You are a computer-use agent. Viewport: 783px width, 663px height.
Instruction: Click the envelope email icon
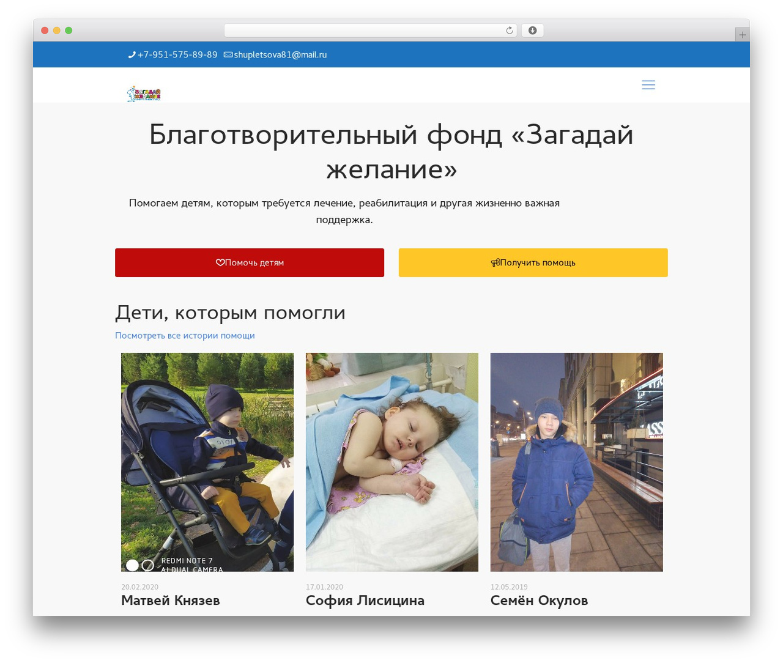tap(228, 55)
